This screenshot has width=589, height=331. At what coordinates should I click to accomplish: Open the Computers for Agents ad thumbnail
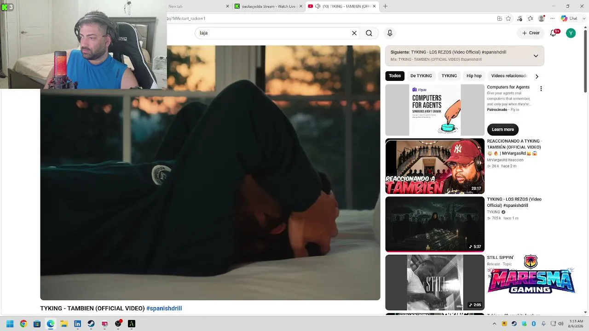pyautogui.click(x=435, y=110)
